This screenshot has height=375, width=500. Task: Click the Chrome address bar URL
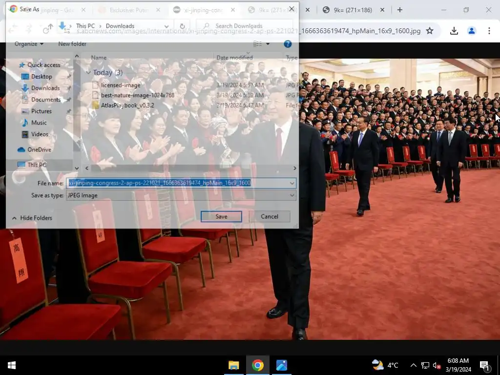pos(249,31)
